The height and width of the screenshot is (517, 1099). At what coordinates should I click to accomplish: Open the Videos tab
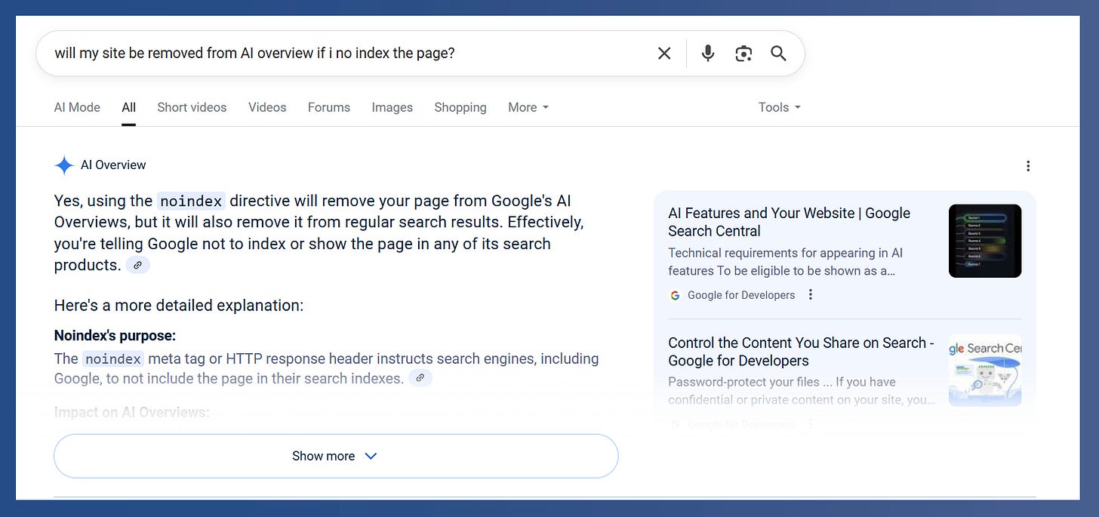coord(267,107)
